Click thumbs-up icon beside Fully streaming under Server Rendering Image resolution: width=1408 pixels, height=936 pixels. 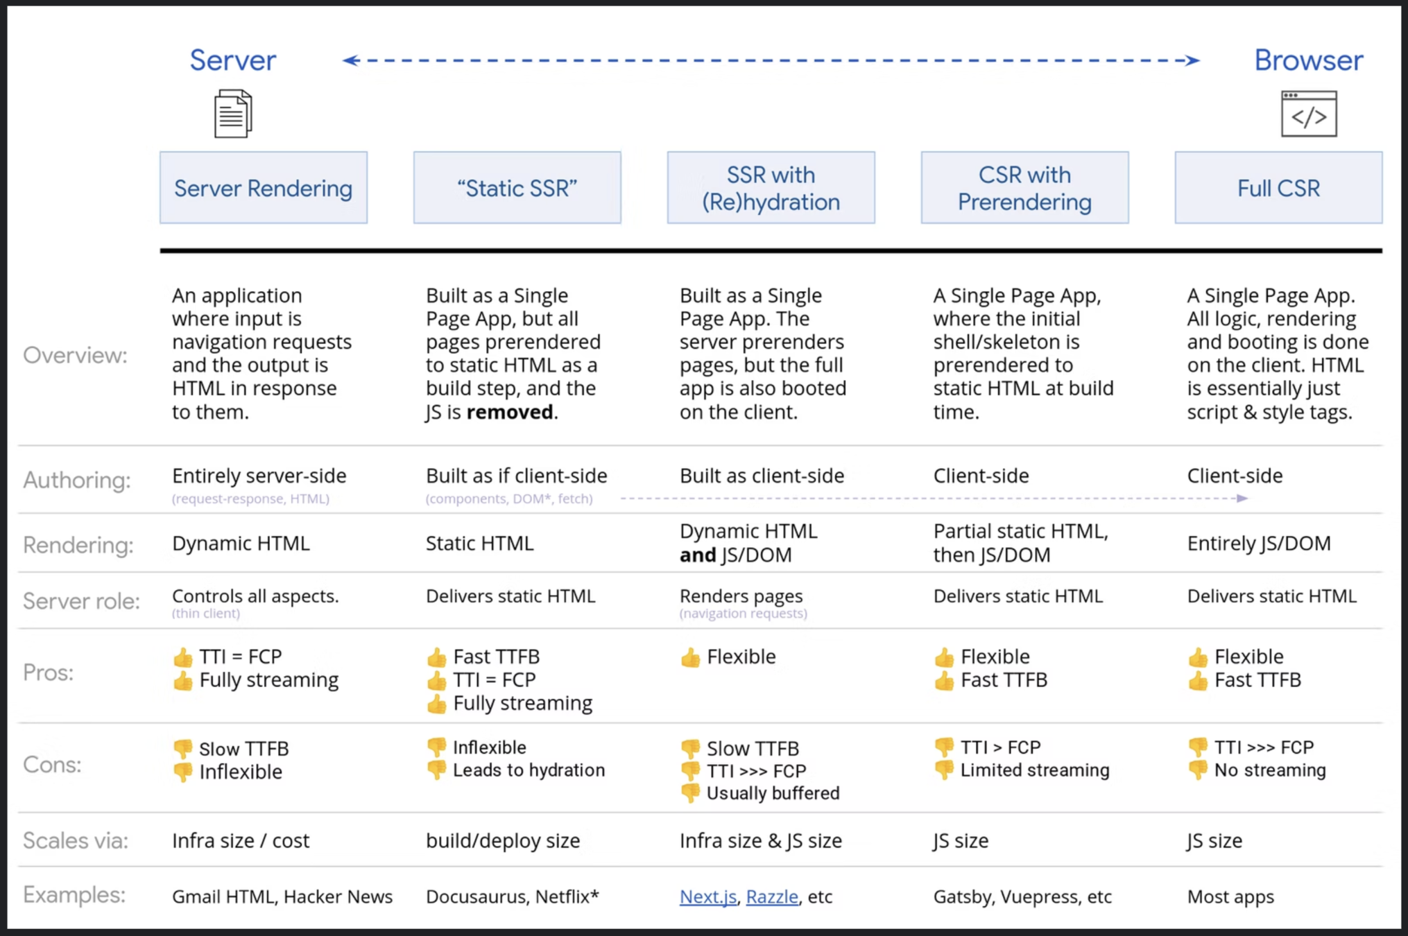pos(183,681)
